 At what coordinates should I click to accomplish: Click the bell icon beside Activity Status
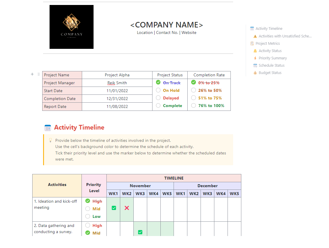tap(255, 51)
